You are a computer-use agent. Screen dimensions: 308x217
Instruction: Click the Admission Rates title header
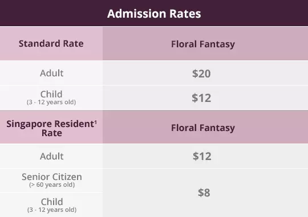(x=154, y=14)
